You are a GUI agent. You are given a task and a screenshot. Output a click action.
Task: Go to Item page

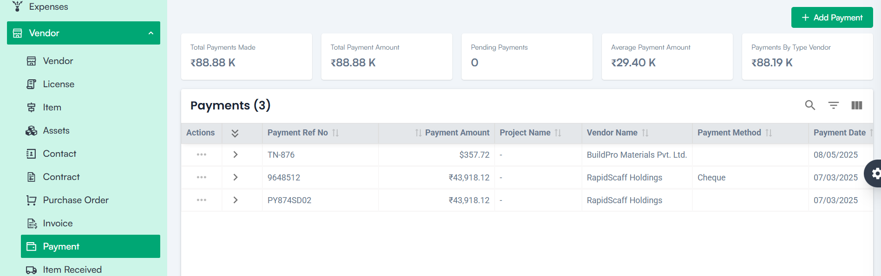point(91,107)
